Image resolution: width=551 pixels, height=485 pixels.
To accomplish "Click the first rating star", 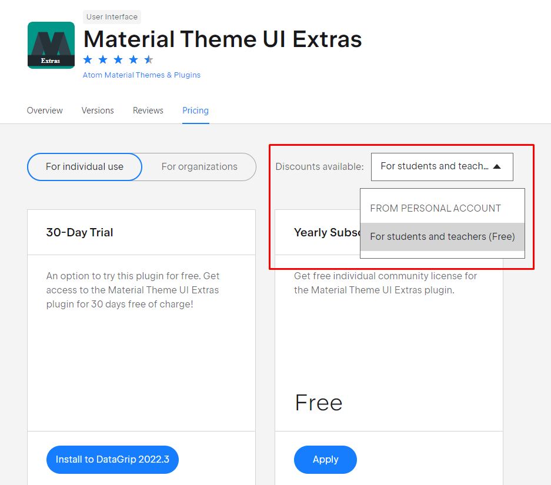I will tap(88, 59).
